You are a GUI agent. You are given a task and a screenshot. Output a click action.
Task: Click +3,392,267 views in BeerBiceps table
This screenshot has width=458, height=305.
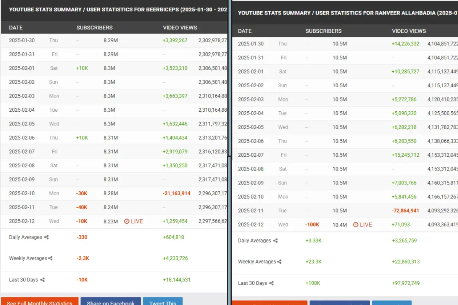coord(175,40)
